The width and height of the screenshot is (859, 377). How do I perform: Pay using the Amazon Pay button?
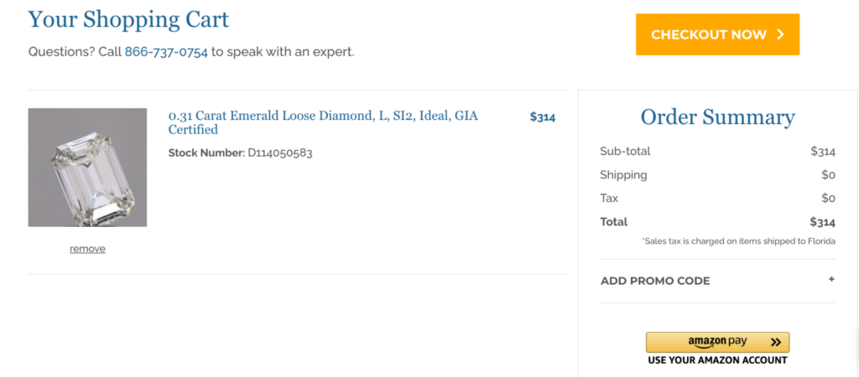point(718,342)
